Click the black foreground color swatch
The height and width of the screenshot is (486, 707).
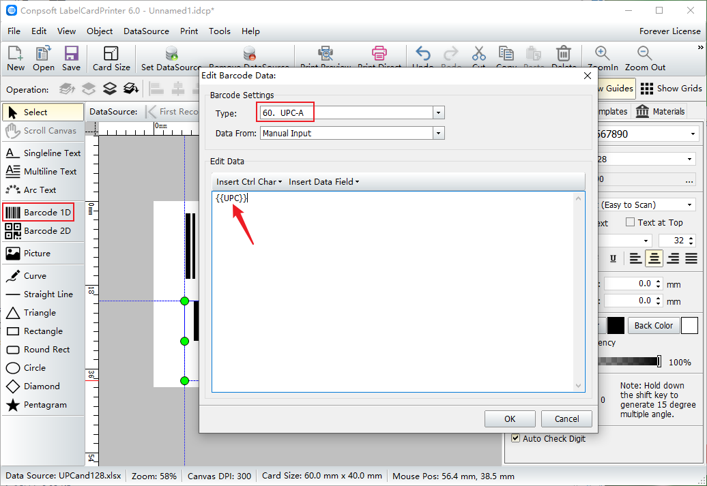(x=616, y=325)
